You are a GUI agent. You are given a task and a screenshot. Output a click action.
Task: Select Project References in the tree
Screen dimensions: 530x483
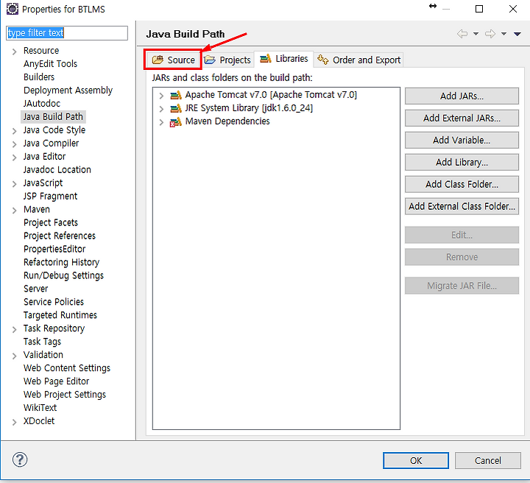click(x=60, y=236)
